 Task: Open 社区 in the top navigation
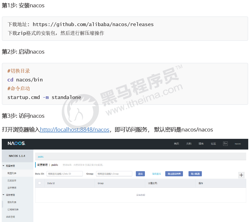pyautogui.click(x=213, y=144)
